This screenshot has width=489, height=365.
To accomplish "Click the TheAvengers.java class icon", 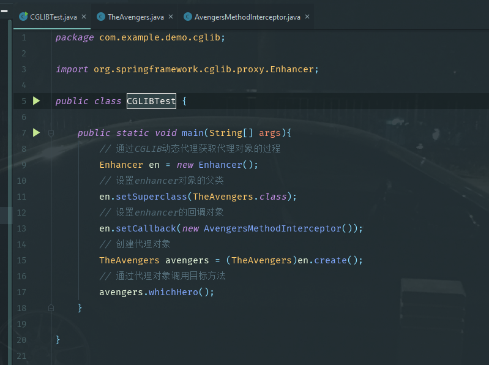I will pos(101,17).
